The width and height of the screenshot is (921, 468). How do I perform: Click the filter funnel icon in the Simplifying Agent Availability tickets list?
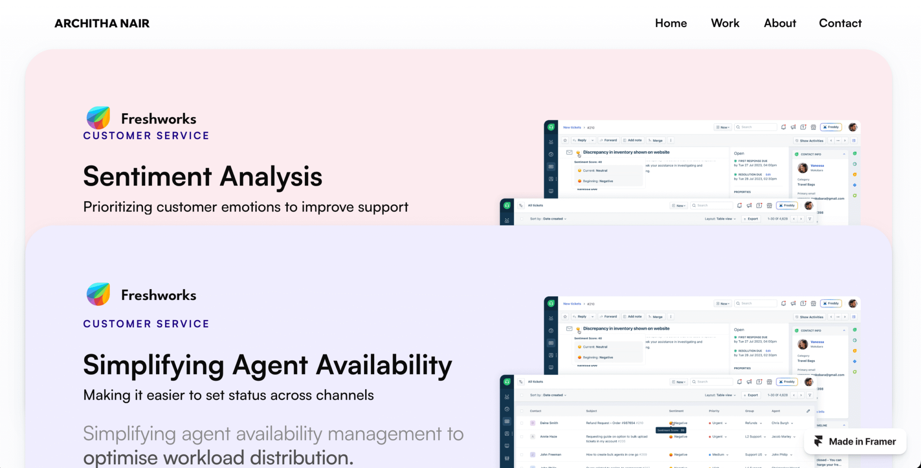(810, 395)
